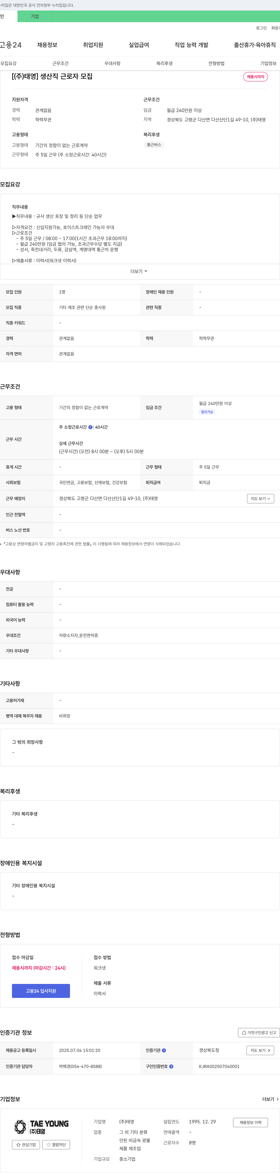Click the registration time 2025.07.04 15:01:20

(x=80, y=1050)
